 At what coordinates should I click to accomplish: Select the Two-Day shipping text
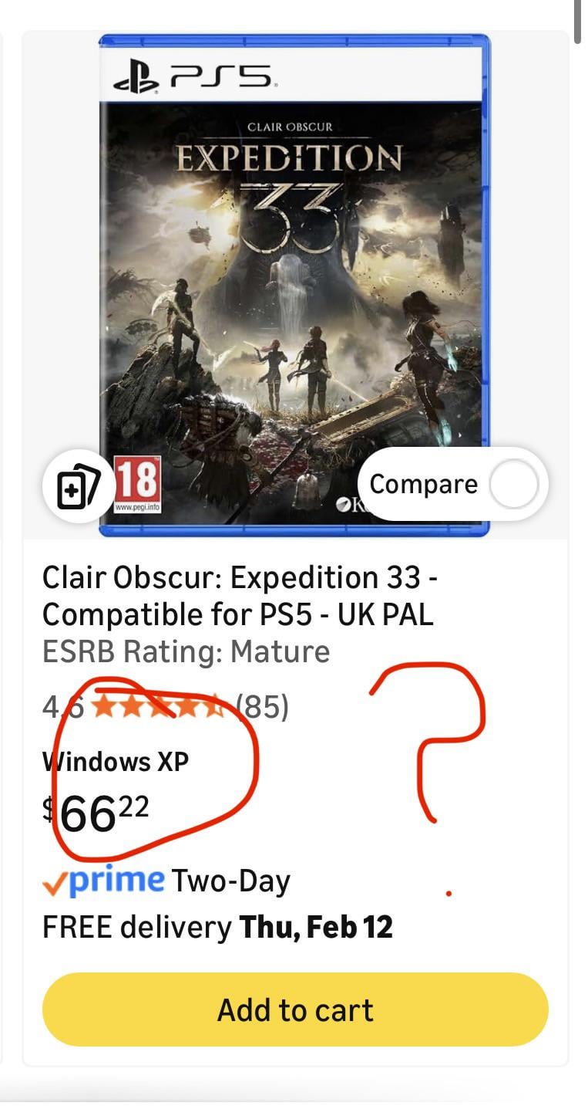[x=230, y=881]
